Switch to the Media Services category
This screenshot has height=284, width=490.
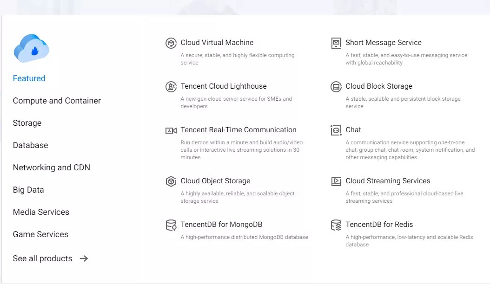click(x=41, y=212)
